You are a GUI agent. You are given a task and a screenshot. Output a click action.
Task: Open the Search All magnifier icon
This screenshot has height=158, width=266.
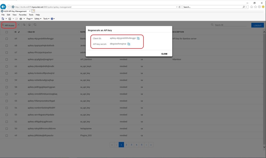point(212,24)
